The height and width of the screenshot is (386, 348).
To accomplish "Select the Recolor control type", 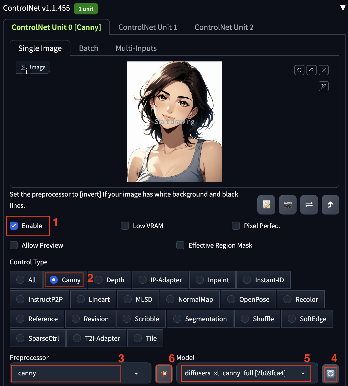I will coord(301,299).
